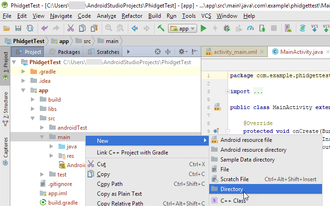Expand the .gradle folder node
Viewport: 330px width, 206px height.
point(23,72)
